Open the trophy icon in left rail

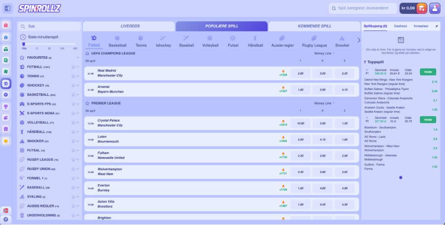click(x=5, y=106)
